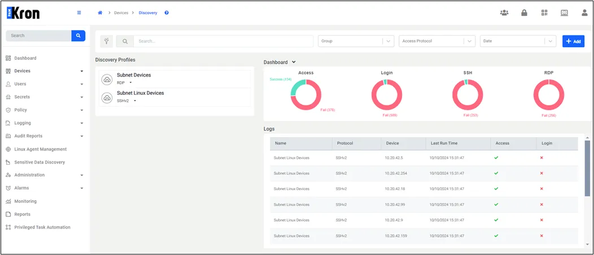Click the Logs table vertical scrollbar
This screenshot has height=255, width=594.
coord(587,168)
